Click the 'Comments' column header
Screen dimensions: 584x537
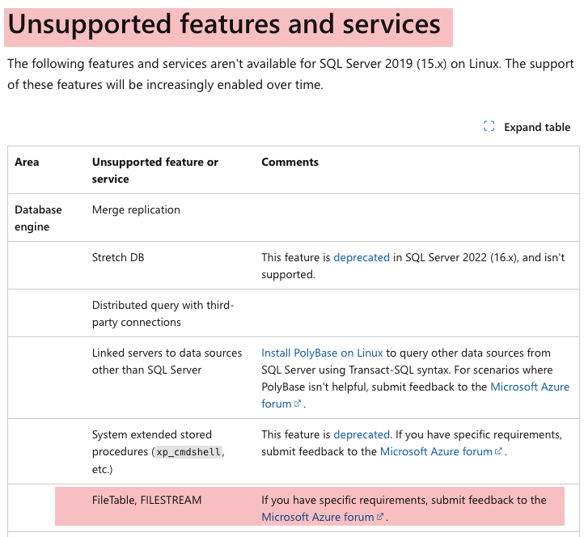290,162
